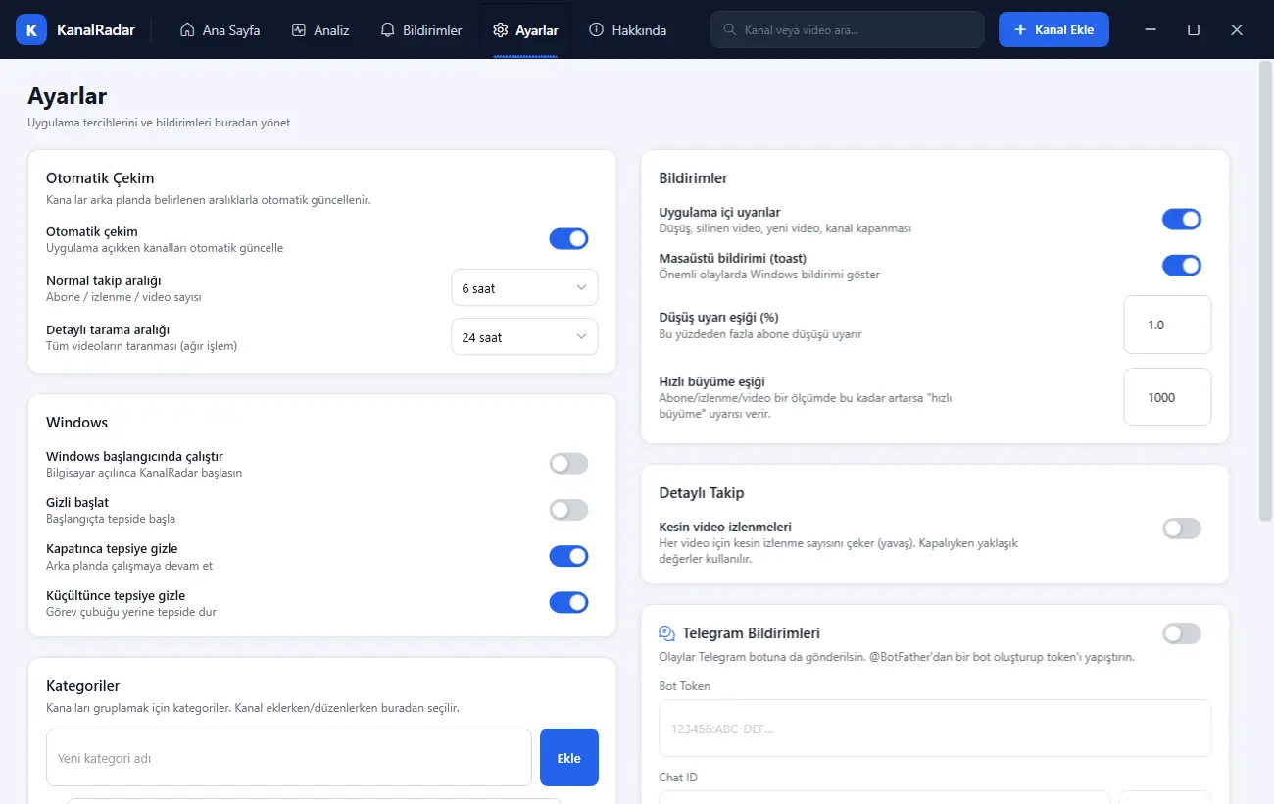
Task: Click the Bot Token label
Action: pos(685,686)
